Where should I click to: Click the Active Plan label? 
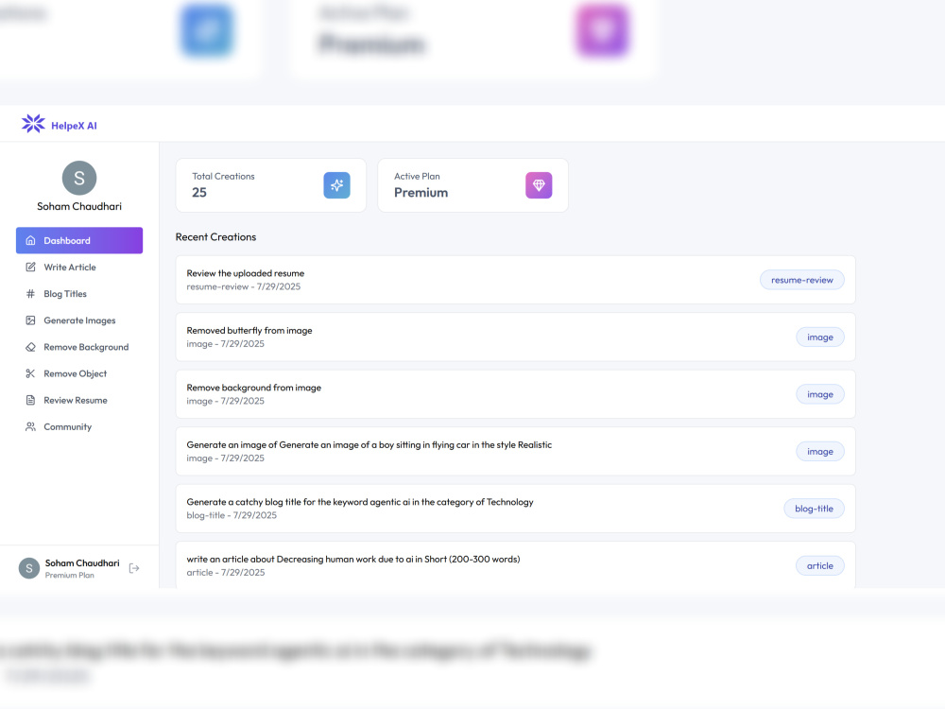pos(417,176)
